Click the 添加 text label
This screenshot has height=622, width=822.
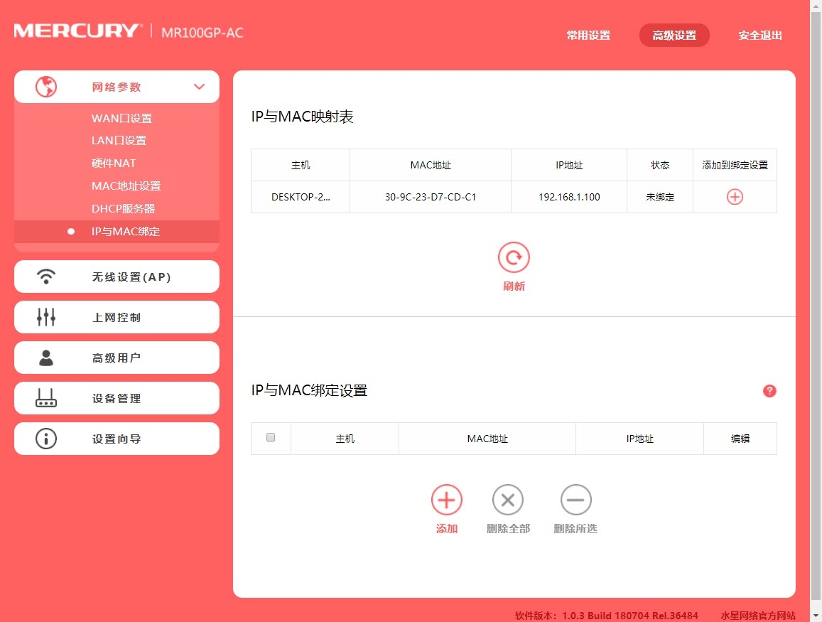coord(447,529)
